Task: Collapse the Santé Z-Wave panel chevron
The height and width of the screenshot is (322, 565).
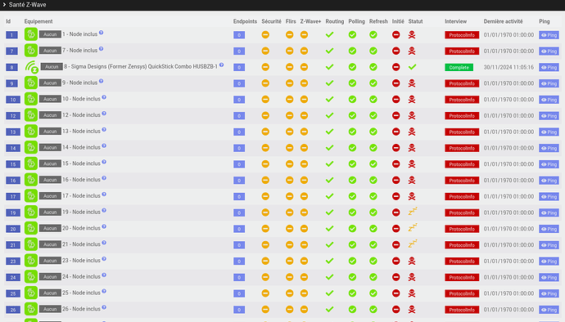Action: (4, 5)
